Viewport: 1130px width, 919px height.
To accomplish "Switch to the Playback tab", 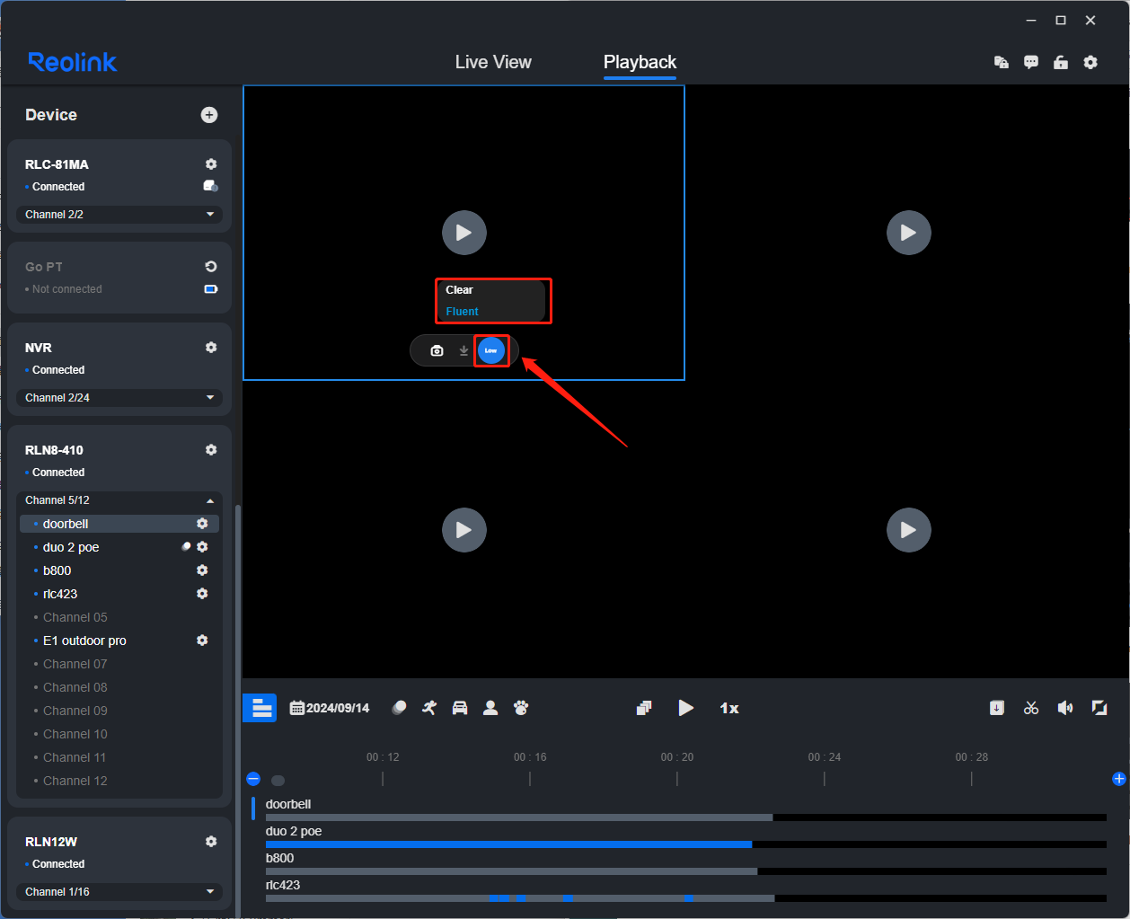I will click(x=640, y=62).
